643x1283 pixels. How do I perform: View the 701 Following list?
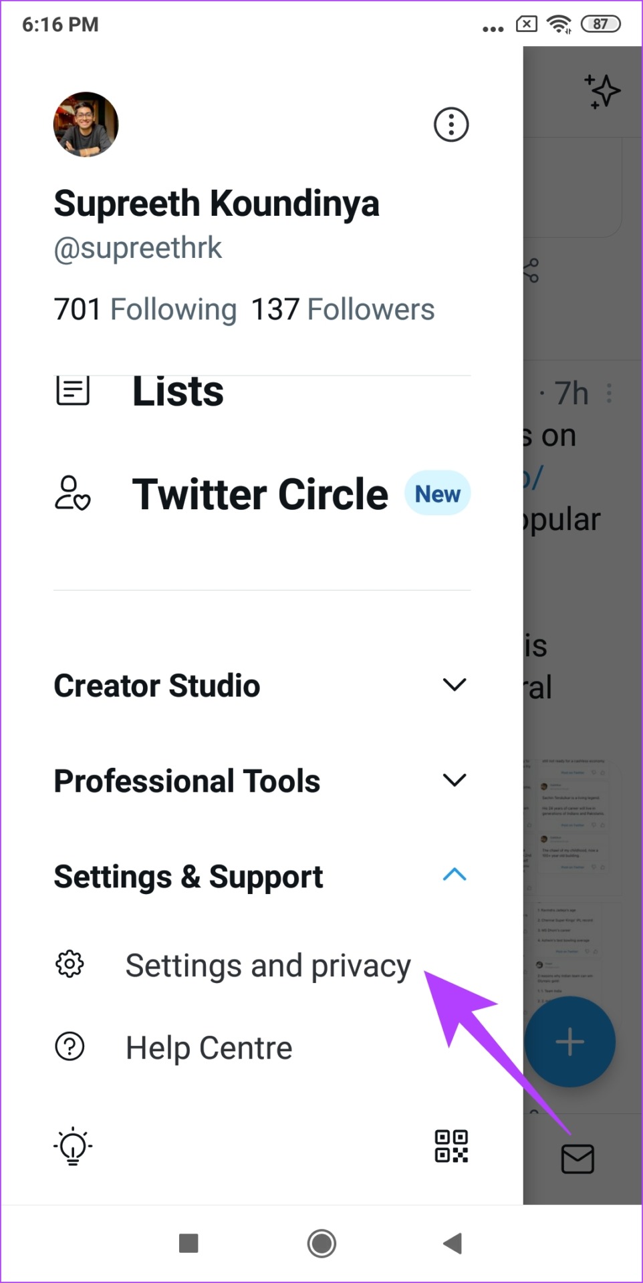click(145, 309)
